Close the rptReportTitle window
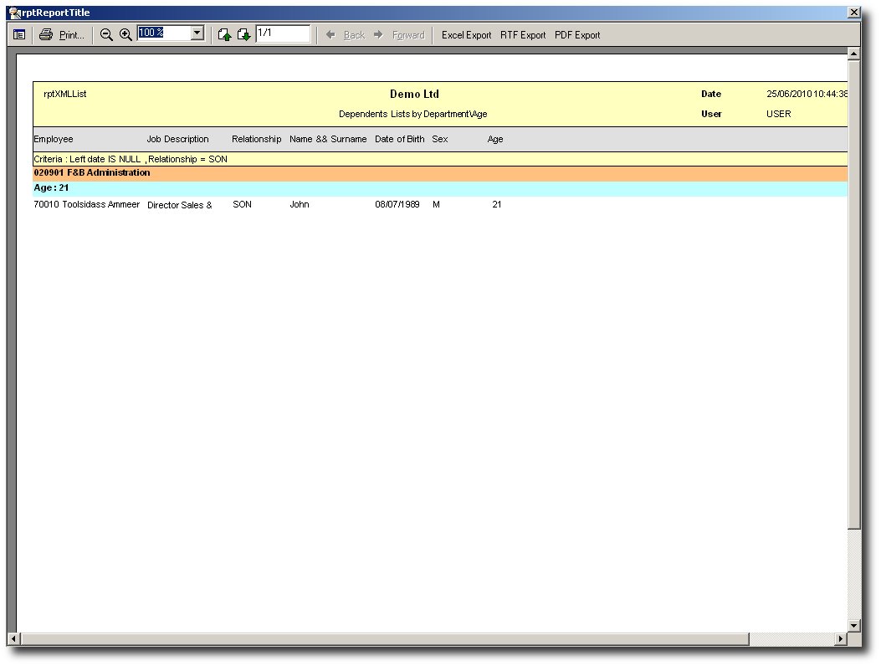Screen dimensions: 881x666 (x=853, y=13)
